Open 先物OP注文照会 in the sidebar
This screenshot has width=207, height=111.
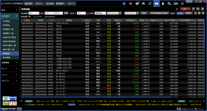point(9,37)
